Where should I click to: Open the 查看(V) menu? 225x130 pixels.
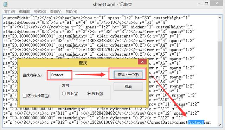tap(56, 12)
